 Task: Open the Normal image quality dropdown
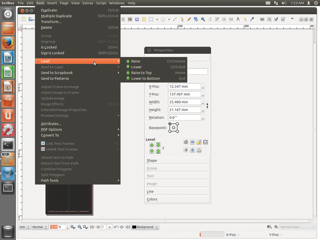point(39,227)
